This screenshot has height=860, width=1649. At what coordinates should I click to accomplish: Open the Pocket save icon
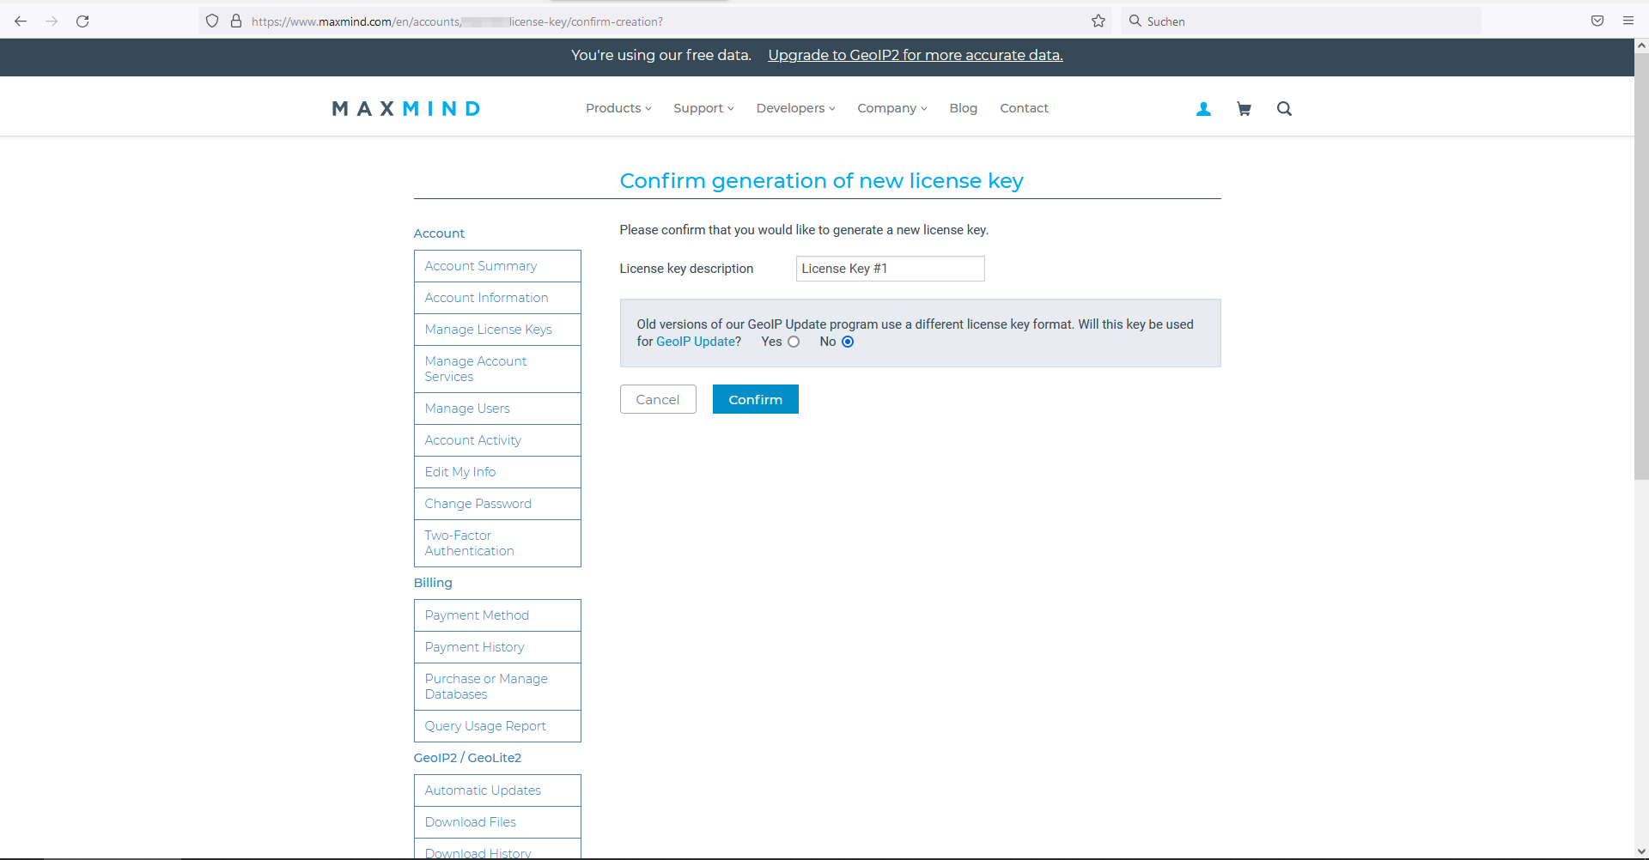pos(1597,21)
